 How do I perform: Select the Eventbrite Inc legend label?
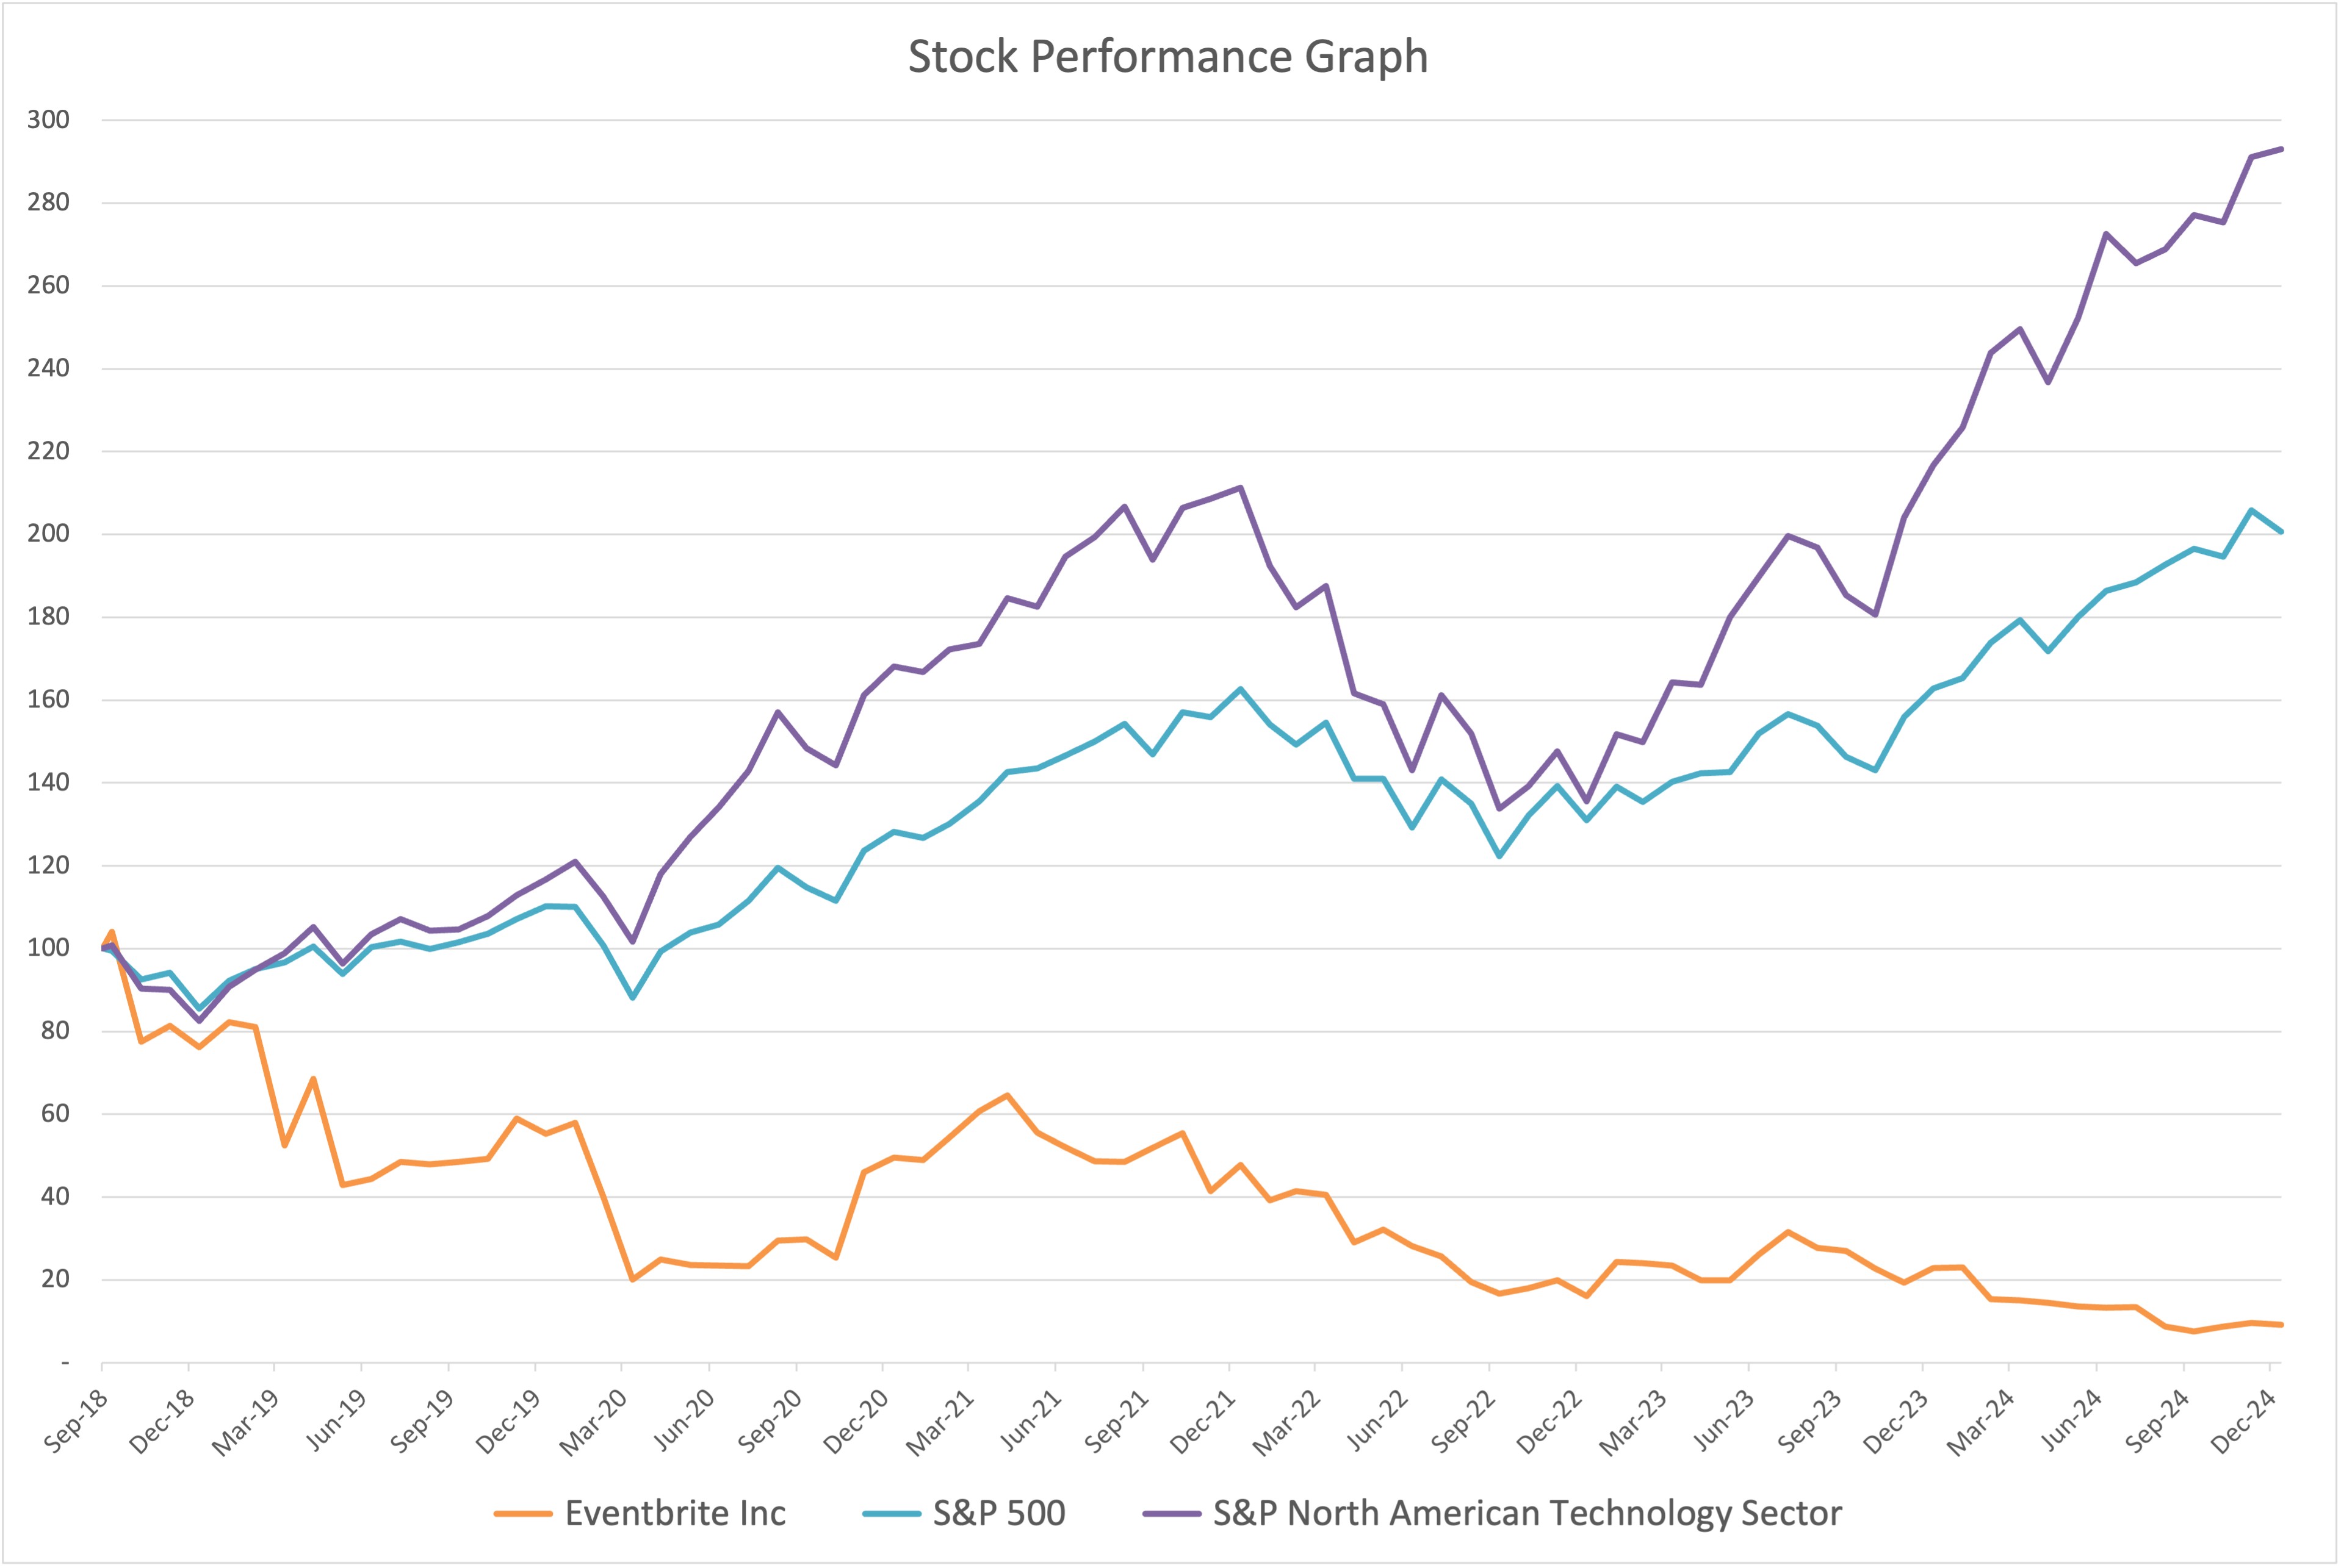[x=676, y=1514]
